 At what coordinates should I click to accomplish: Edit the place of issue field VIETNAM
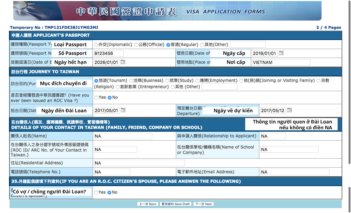281,62
